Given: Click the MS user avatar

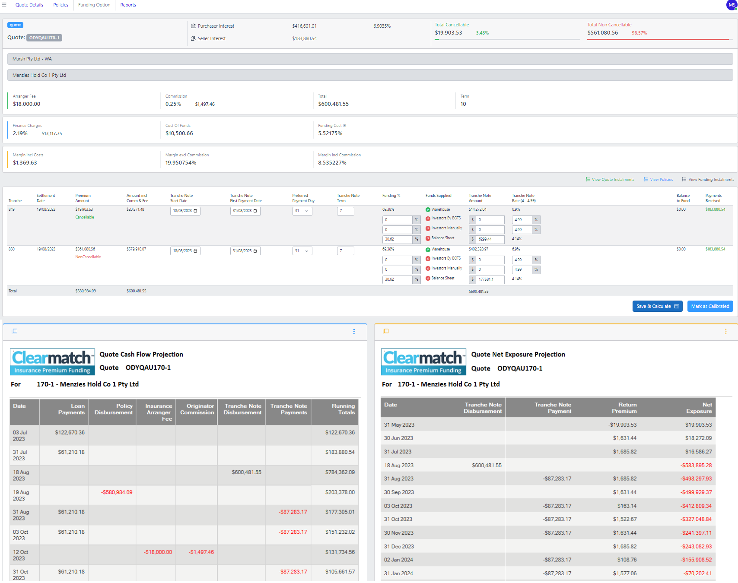Looking at the screenshot, I should [732, 5].
